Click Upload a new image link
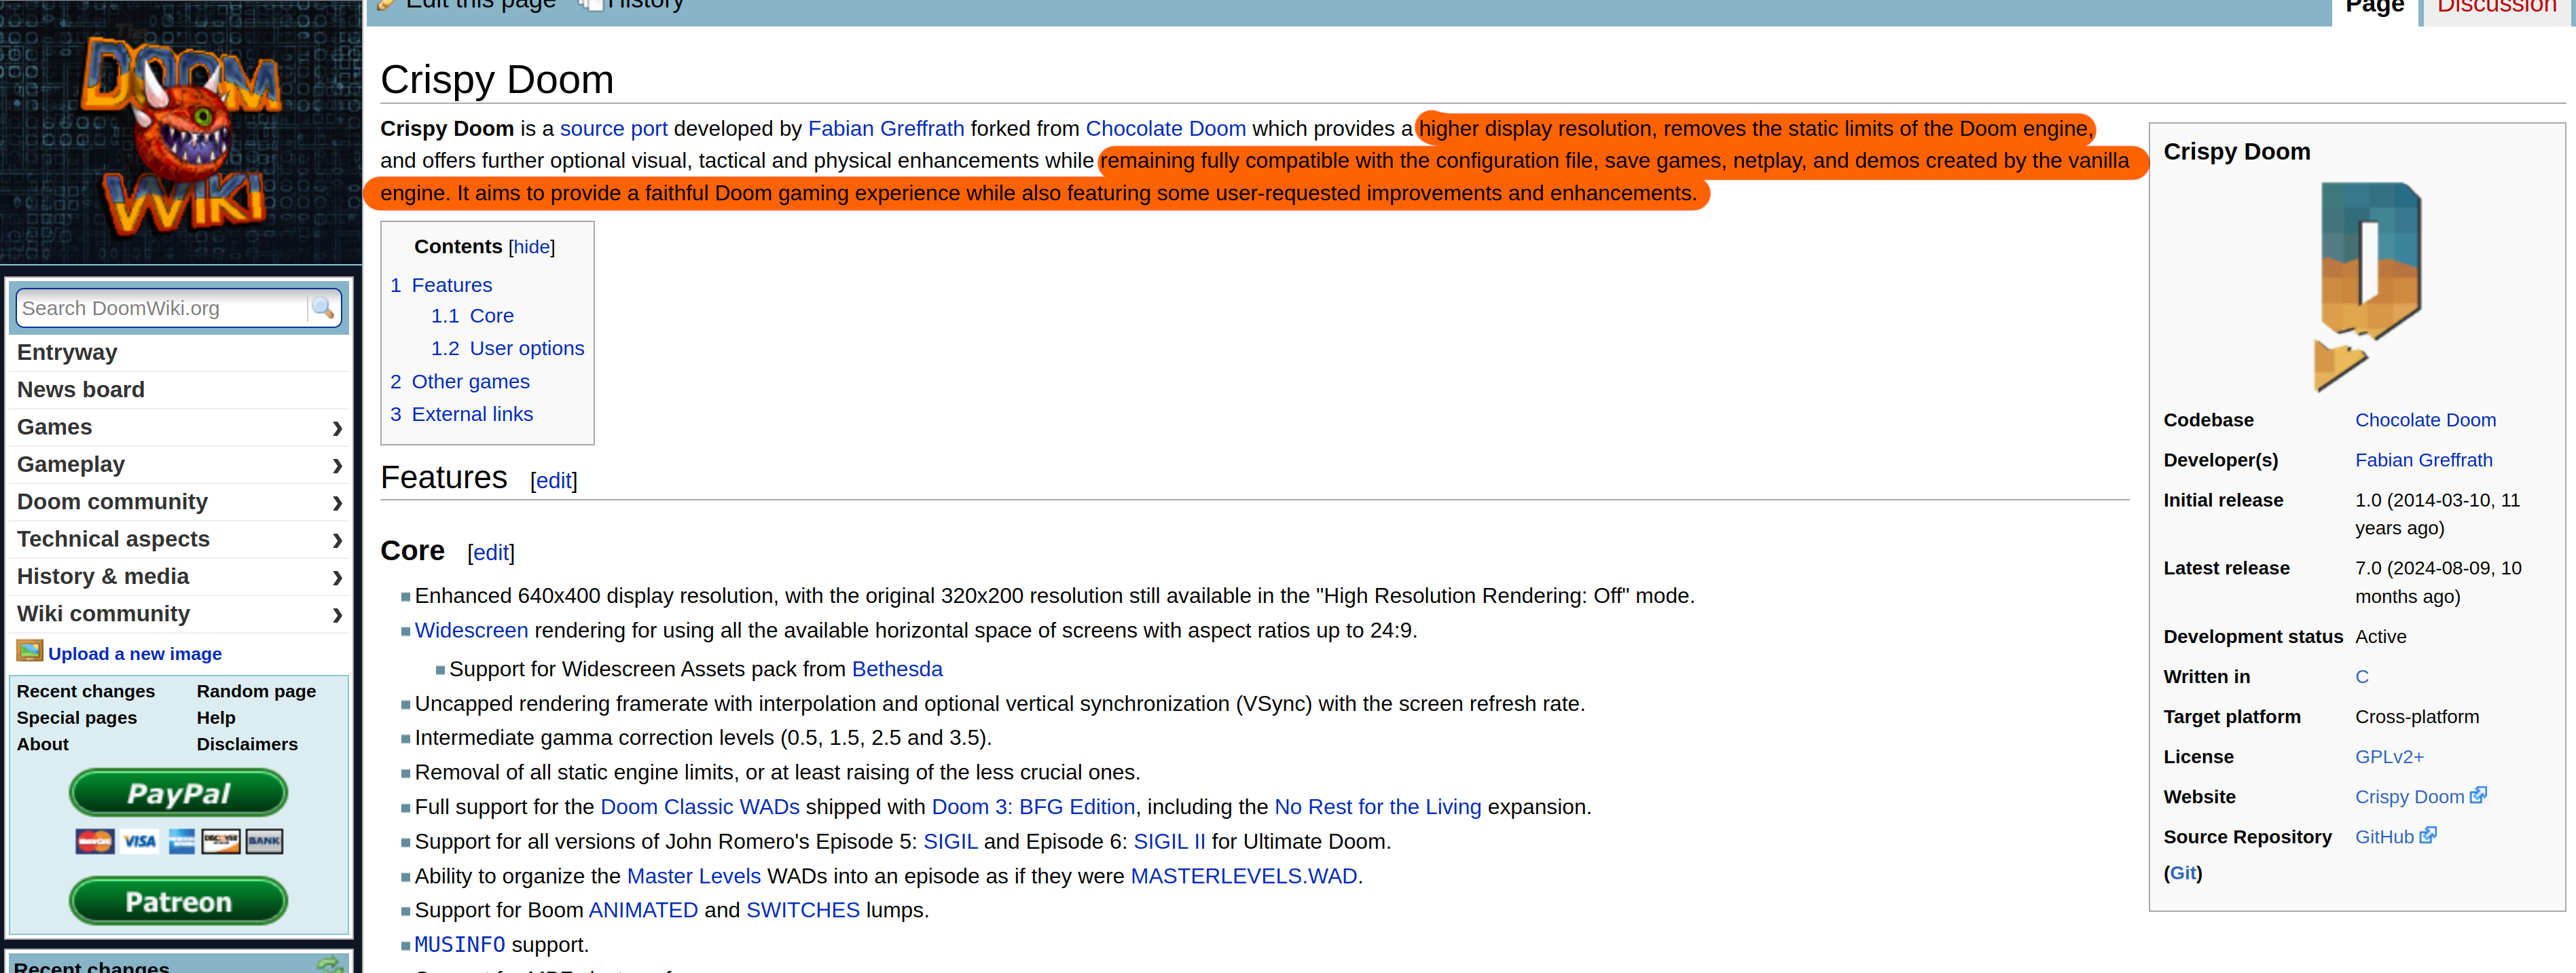The image size is (2576, 973). 135,654
